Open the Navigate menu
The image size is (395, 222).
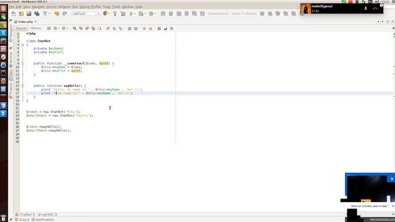pyautogui.click(x=38, y=7)
